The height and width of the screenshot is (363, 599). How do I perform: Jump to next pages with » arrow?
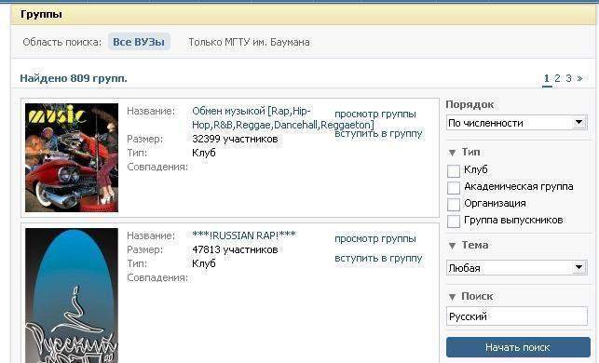click(579, 78)
